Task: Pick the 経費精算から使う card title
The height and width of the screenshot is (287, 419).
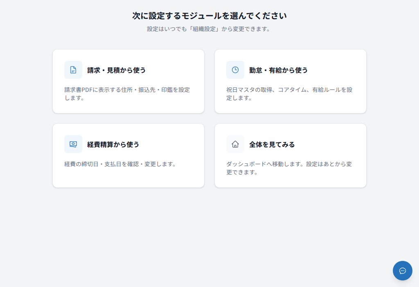Action: tap(113, 144)
